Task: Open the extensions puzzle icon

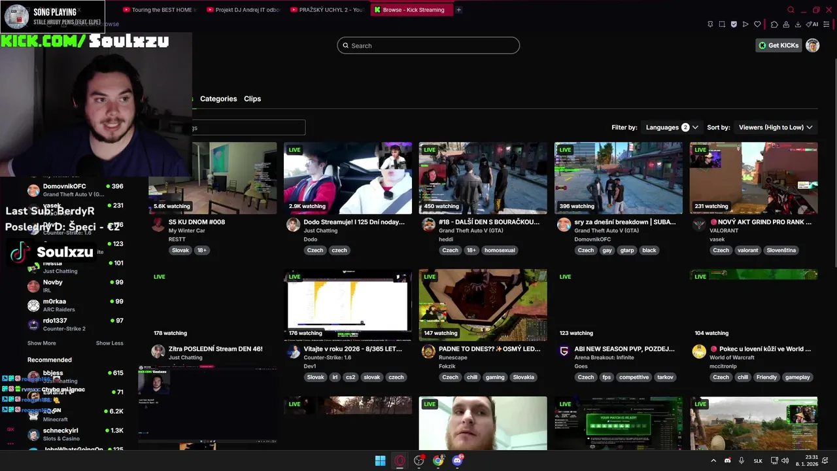Action: pos(774,24)
